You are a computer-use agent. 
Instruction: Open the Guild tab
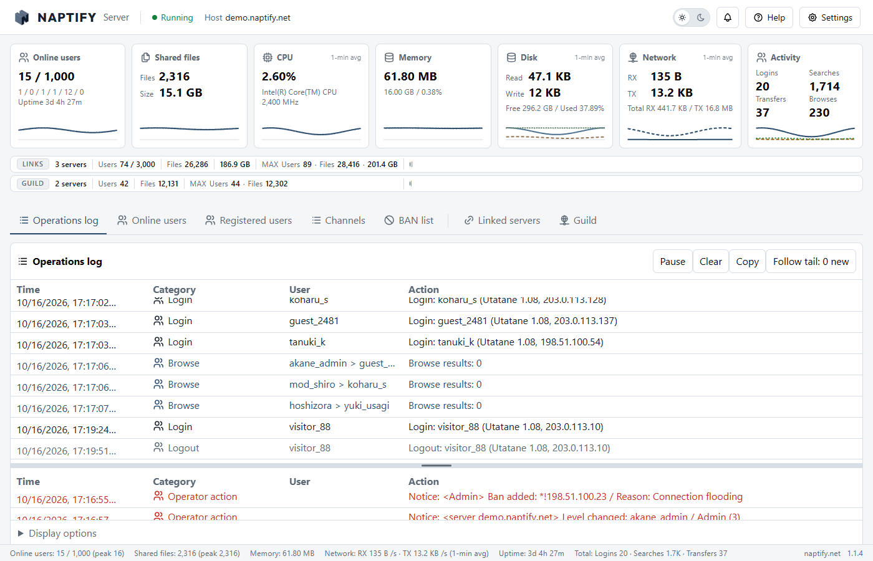[578, 221]
